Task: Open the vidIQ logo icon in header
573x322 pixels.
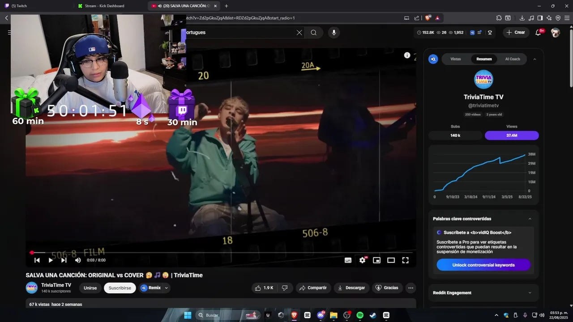Action: (x=472, y=33)
